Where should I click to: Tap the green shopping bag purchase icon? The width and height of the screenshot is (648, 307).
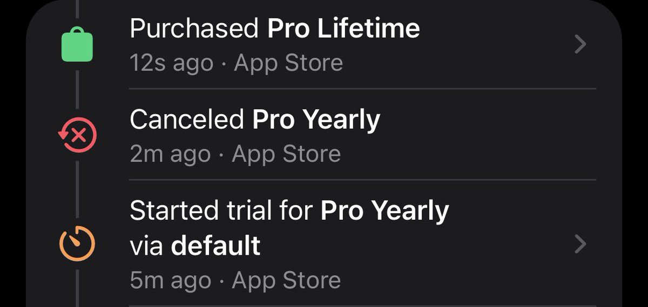[x=77, y=45]
